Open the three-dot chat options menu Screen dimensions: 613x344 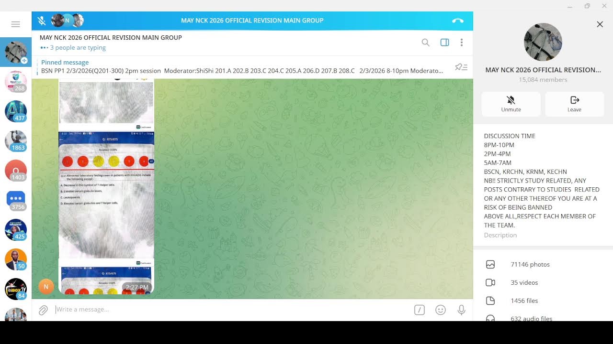click(x=461, y=43)
